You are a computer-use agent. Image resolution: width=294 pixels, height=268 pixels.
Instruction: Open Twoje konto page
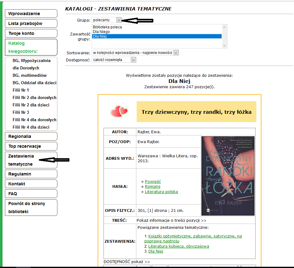31,33
